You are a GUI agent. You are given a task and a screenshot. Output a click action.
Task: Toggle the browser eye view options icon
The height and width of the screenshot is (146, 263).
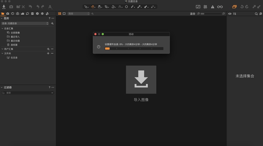pyautogui.click(x=230, y=14)
